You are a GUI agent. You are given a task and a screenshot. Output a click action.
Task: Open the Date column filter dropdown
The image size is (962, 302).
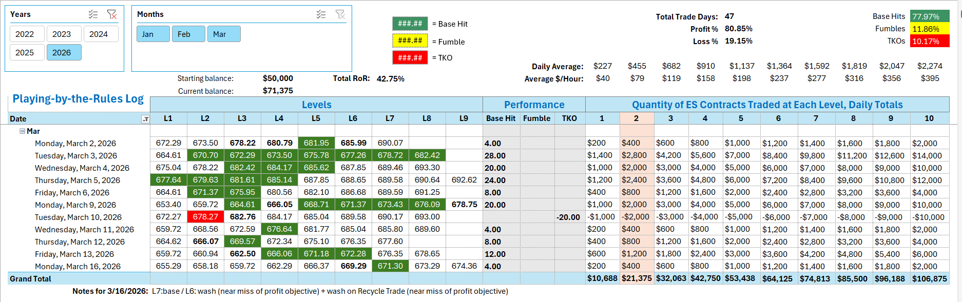tap(145, 119)
